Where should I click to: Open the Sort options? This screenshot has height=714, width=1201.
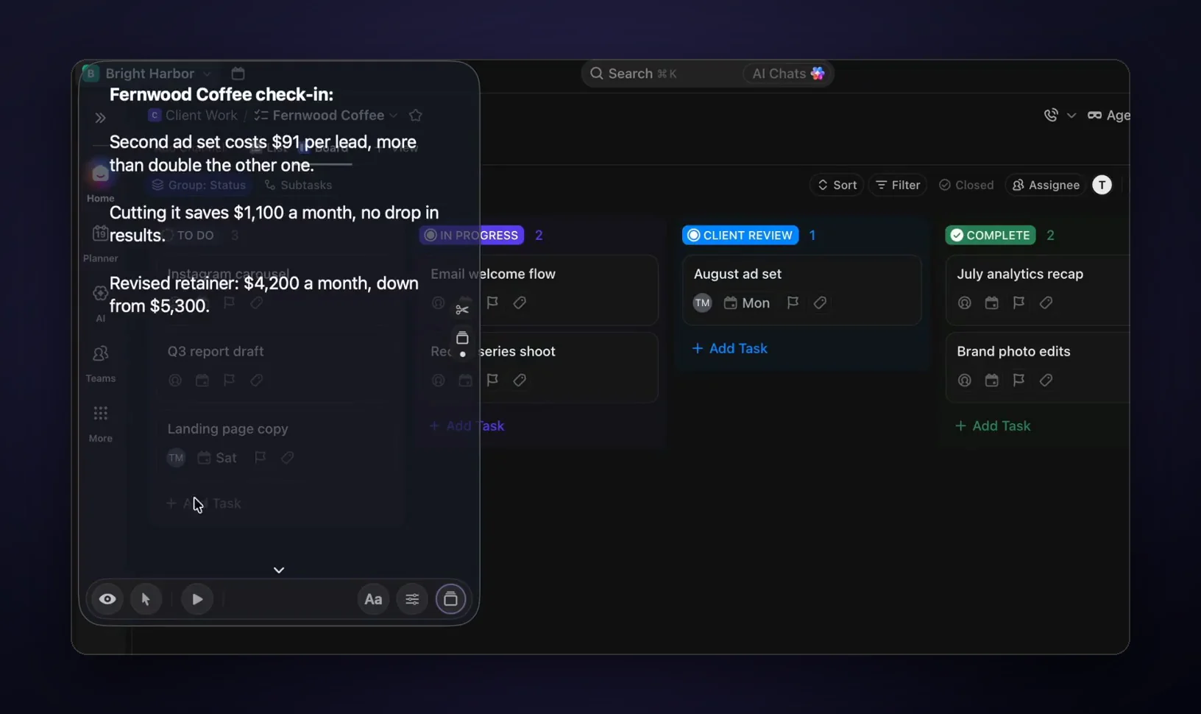tap(837, 185)
